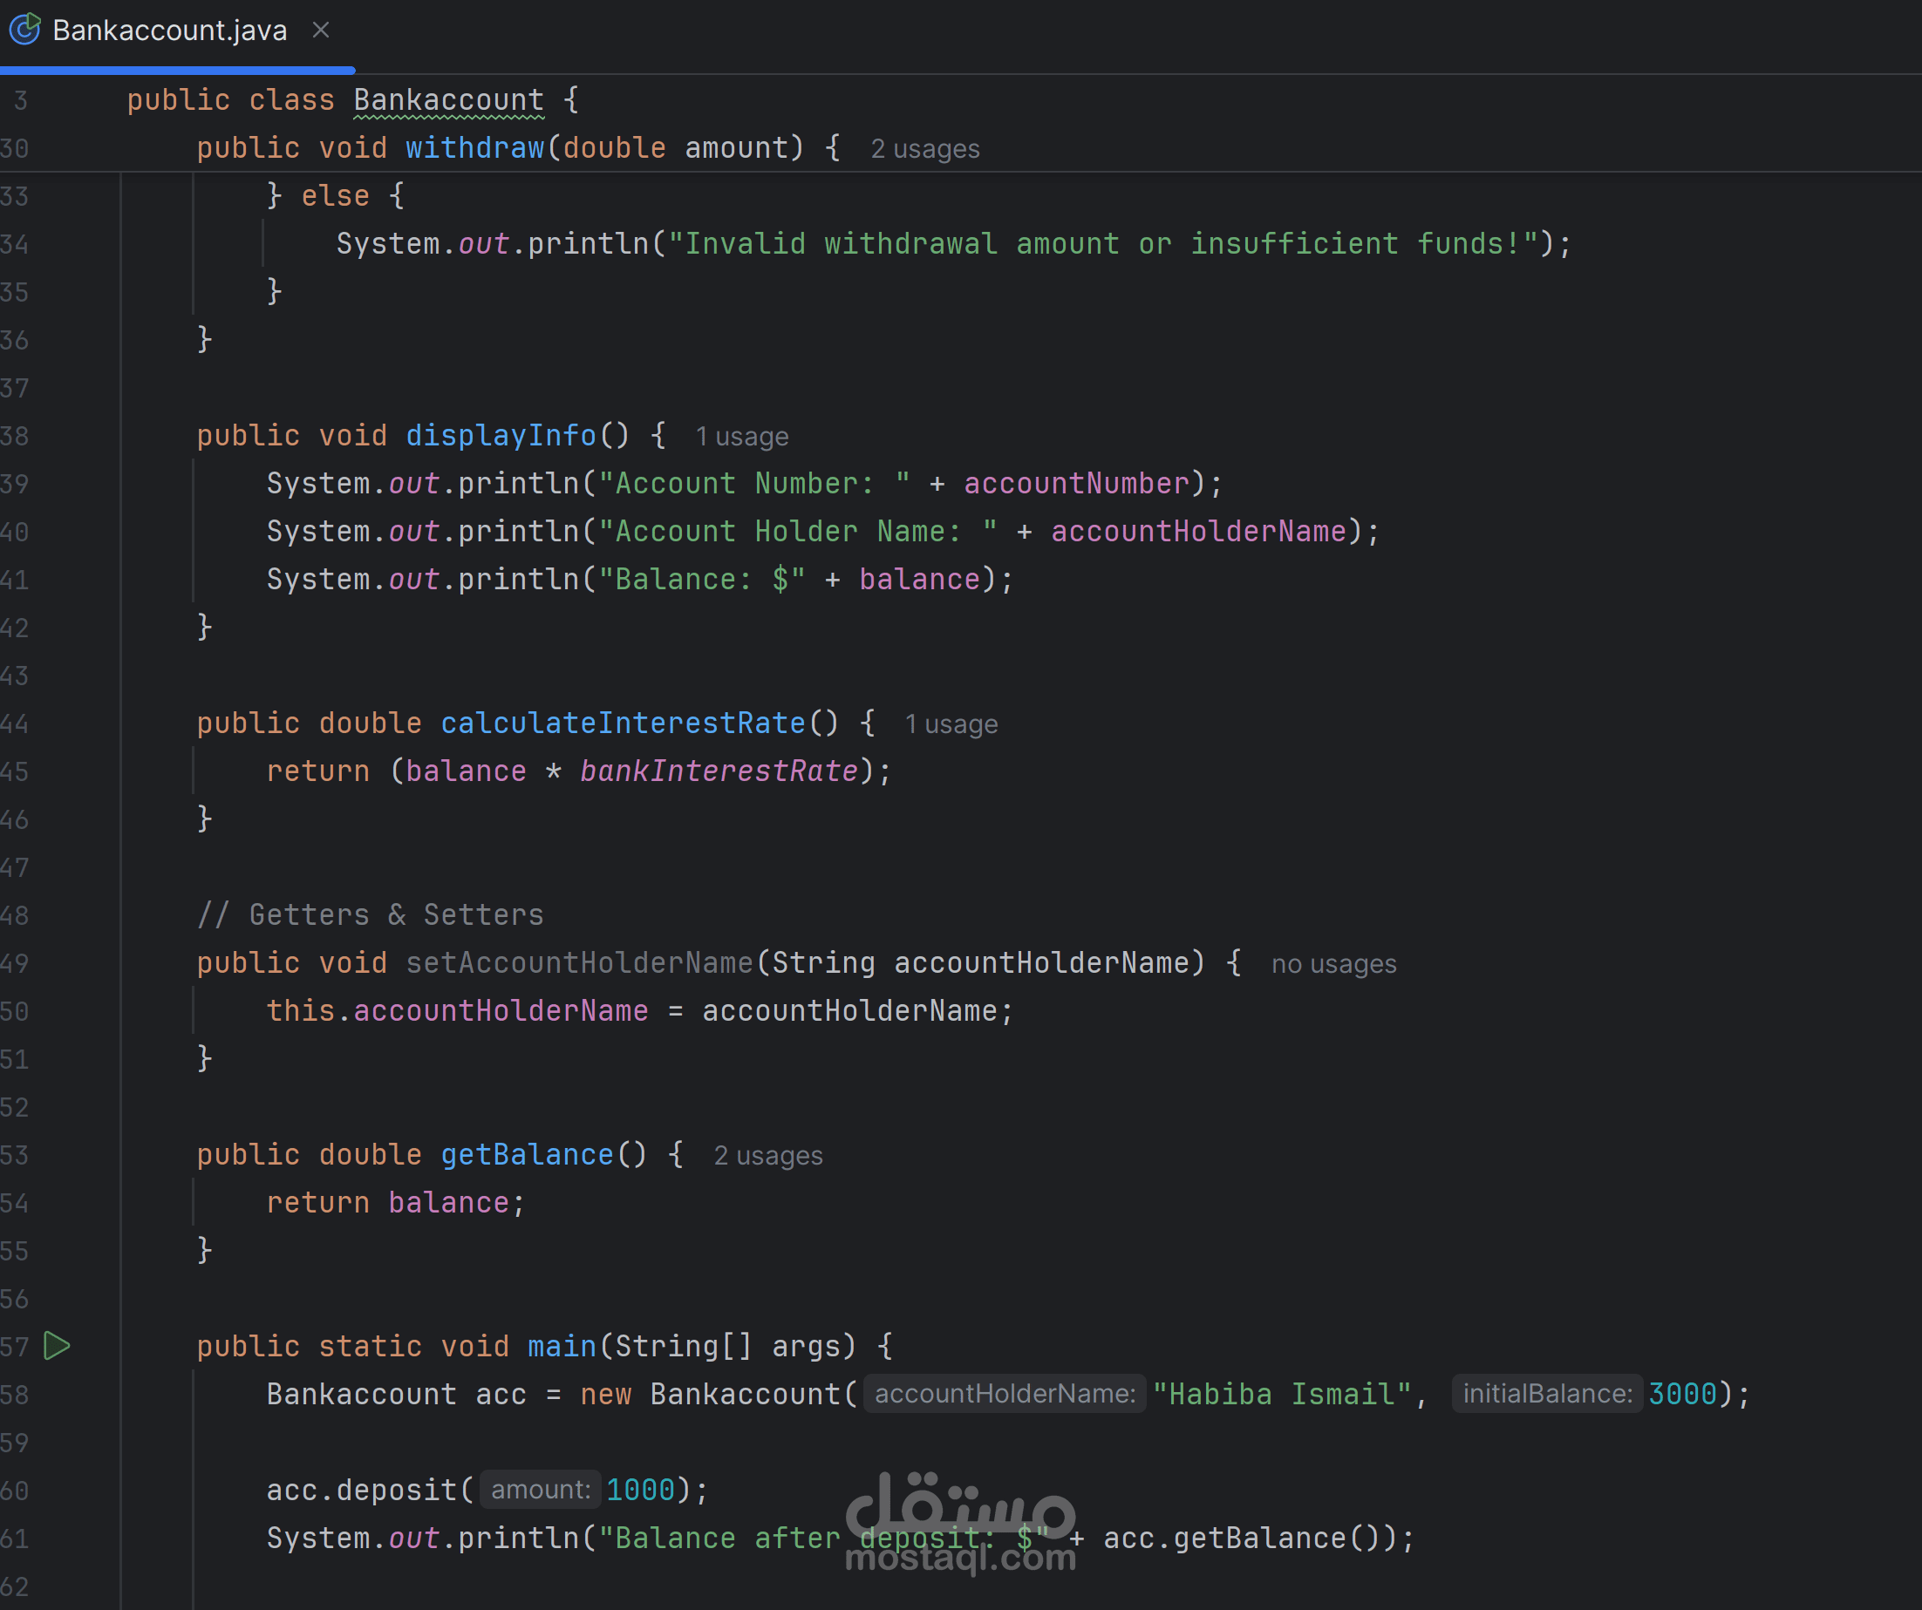Click the amount parameter hint in deposit call

540,1491
